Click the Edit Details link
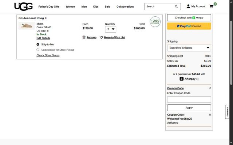The image size is (233, 145). pos(43,38)
